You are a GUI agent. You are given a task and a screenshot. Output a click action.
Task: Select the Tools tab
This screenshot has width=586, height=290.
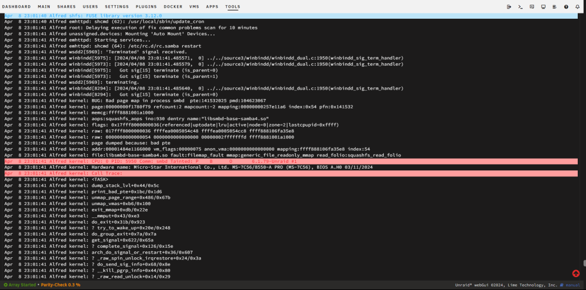pyautogui.click(x=233, y=6)
